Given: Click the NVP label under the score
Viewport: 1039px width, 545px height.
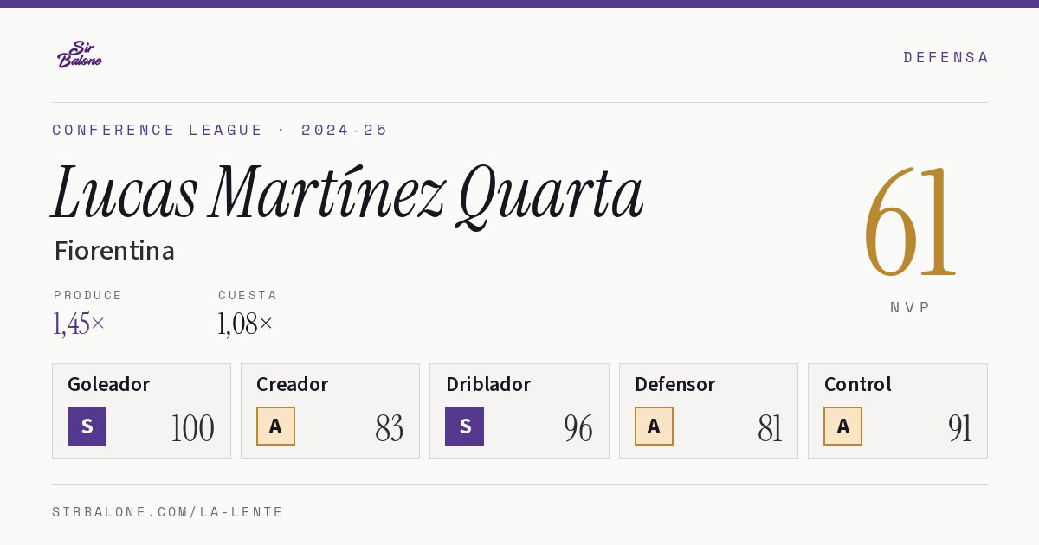Looking at the screenshot, I should [x=910, y=307].
